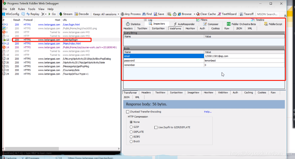Select session 3 /User/login.html
Screen dimensions: 295x159
tap(61, 24)
